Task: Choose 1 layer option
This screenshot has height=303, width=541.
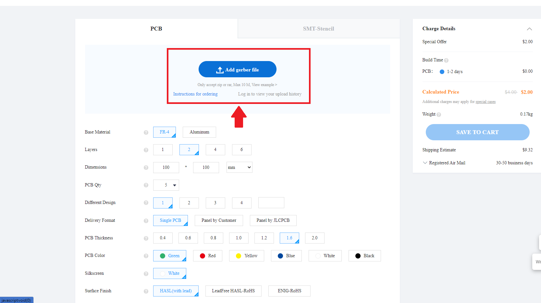Action: [163, 150]
